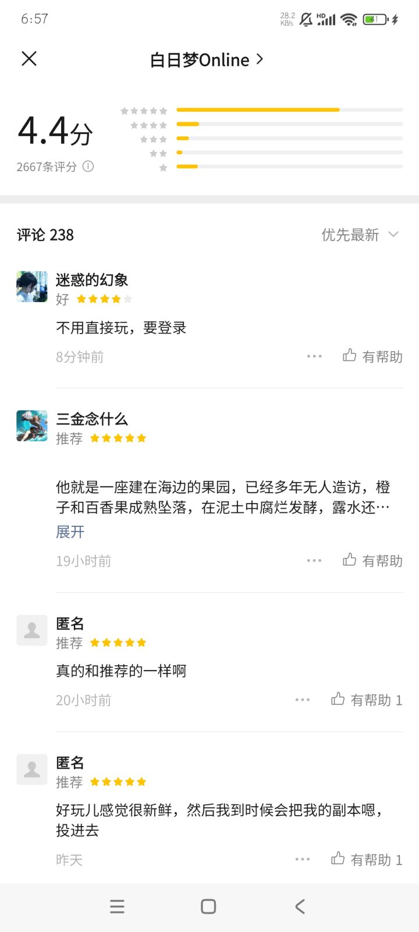Mark 三金念什么's review as helpful
The width and height of the screenshot is (419, 932).
[372, 561]
